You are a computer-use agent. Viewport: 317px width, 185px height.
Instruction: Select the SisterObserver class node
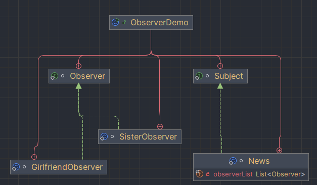pos(140,136)
